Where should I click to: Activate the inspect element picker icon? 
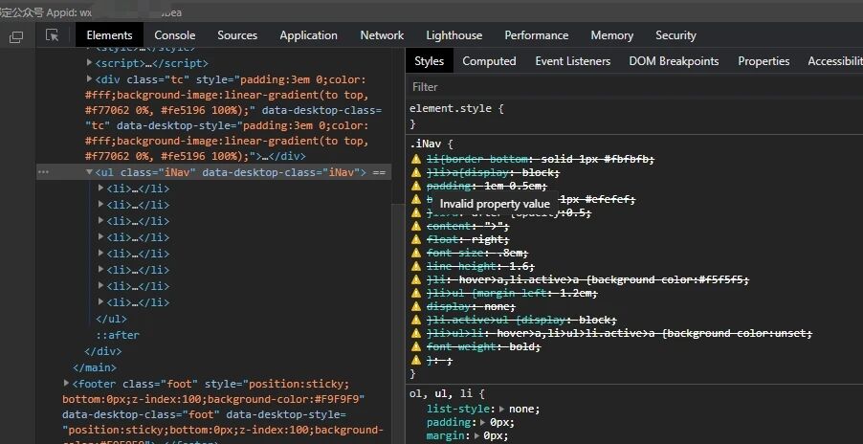[52, 35]
